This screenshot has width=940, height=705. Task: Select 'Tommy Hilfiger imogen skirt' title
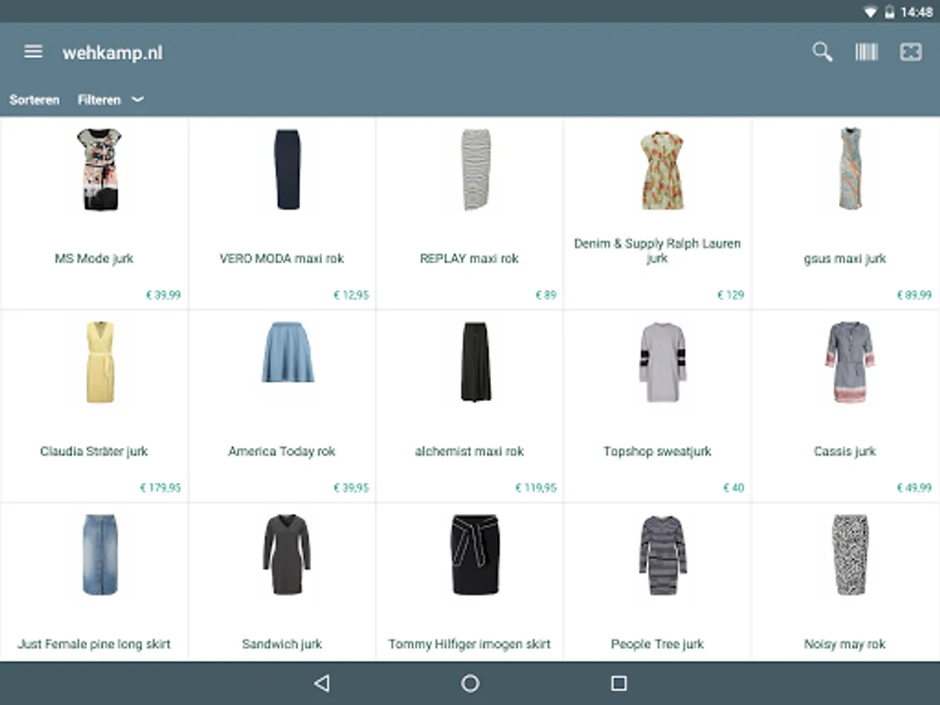[469, 644]
